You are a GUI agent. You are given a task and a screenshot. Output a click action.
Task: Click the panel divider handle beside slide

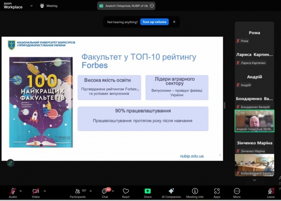pyautogui.click(x=224, y=106)
